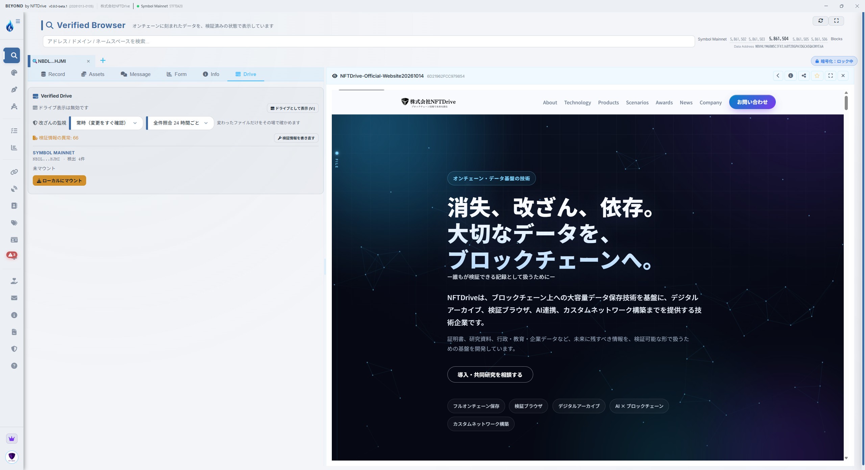Screen dimensions: 865x470
Task: Click the Company link in website nav
Action: click(x=711, y=102)
